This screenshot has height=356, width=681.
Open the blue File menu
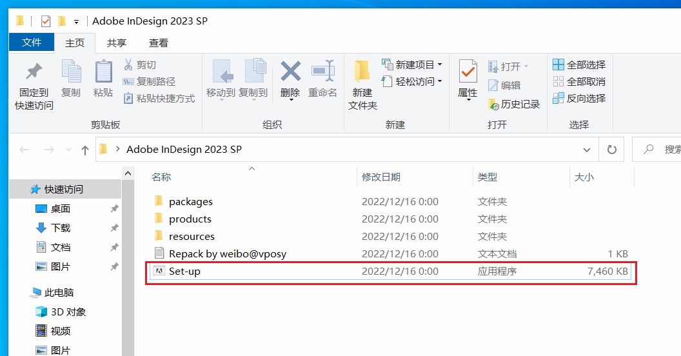[x=32, y=43]
